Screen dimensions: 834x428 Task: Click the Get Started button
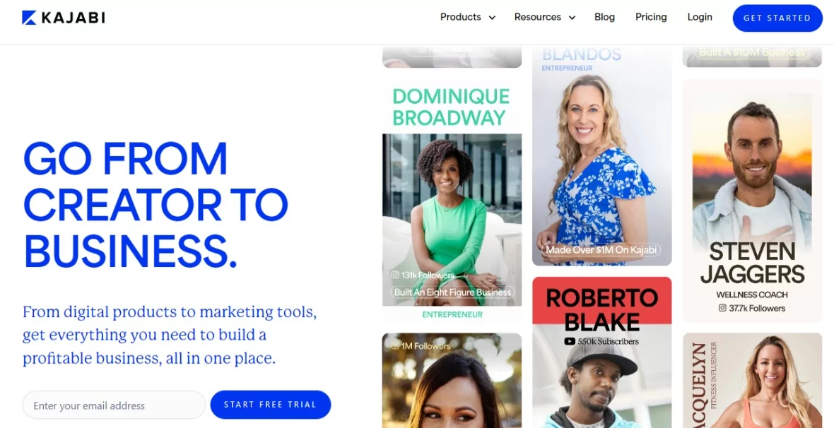point(777,18)
